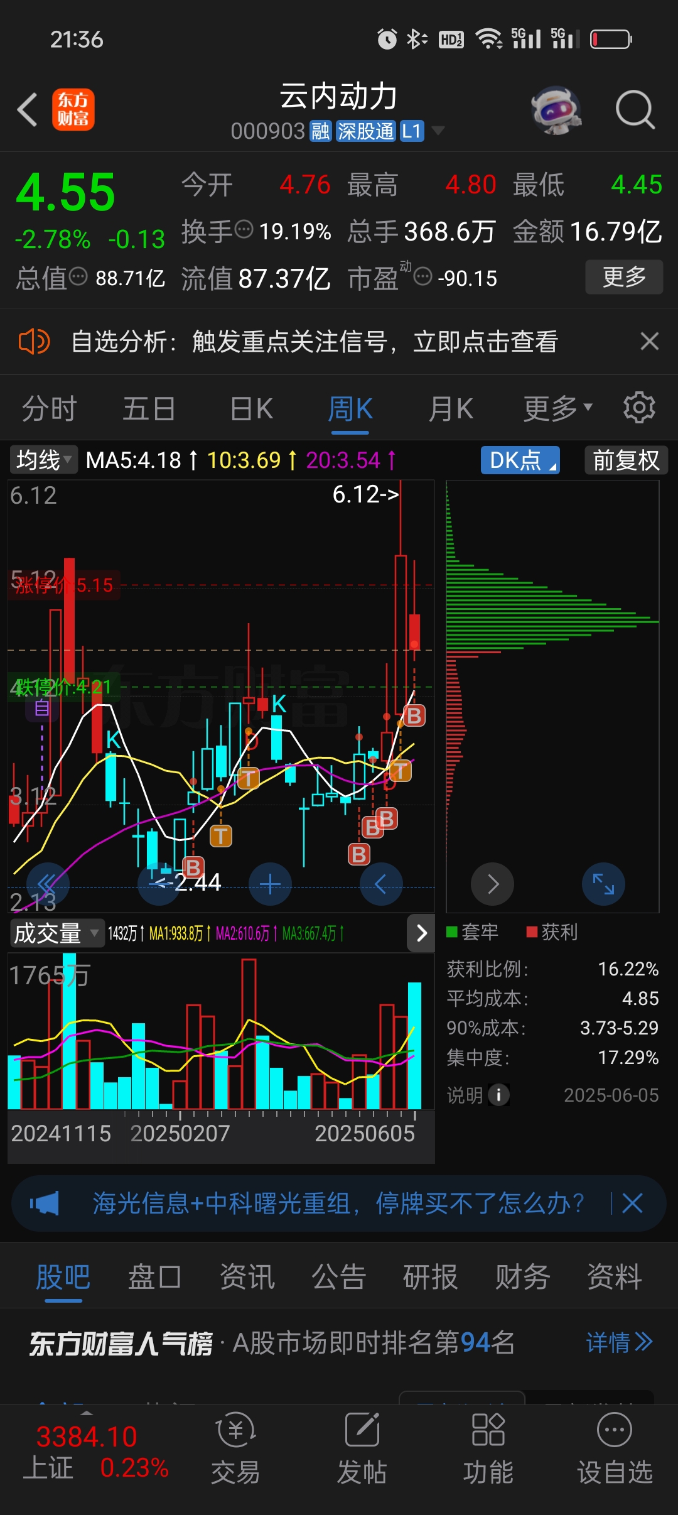Open 前复权 adjustment selector
This screenshot has width=678, height=1515.
coord(626,460)
